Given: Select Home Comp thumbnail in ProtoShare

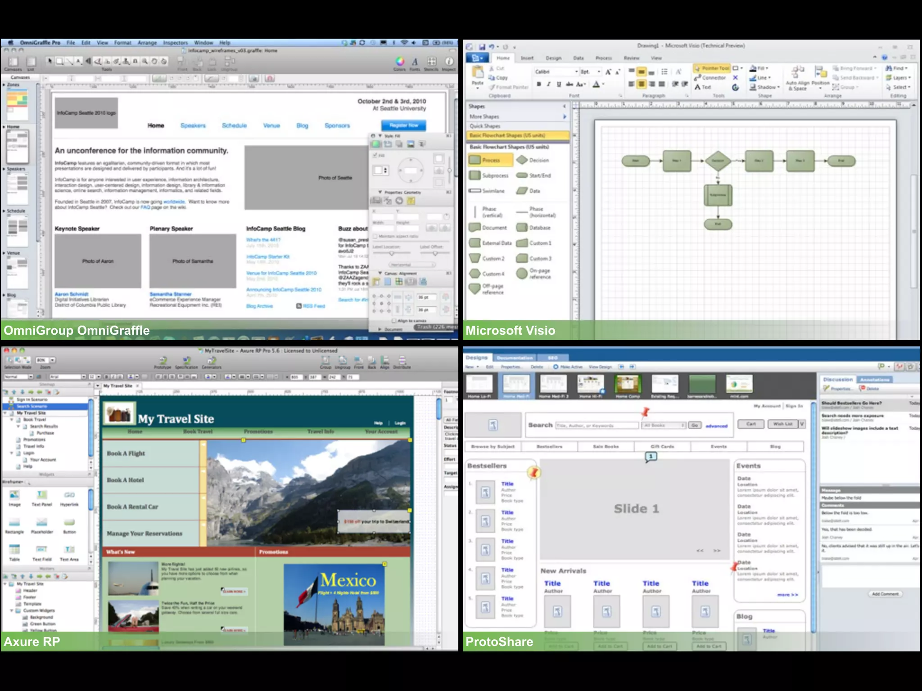Looking at the screenshot, I should click(628, 386).
